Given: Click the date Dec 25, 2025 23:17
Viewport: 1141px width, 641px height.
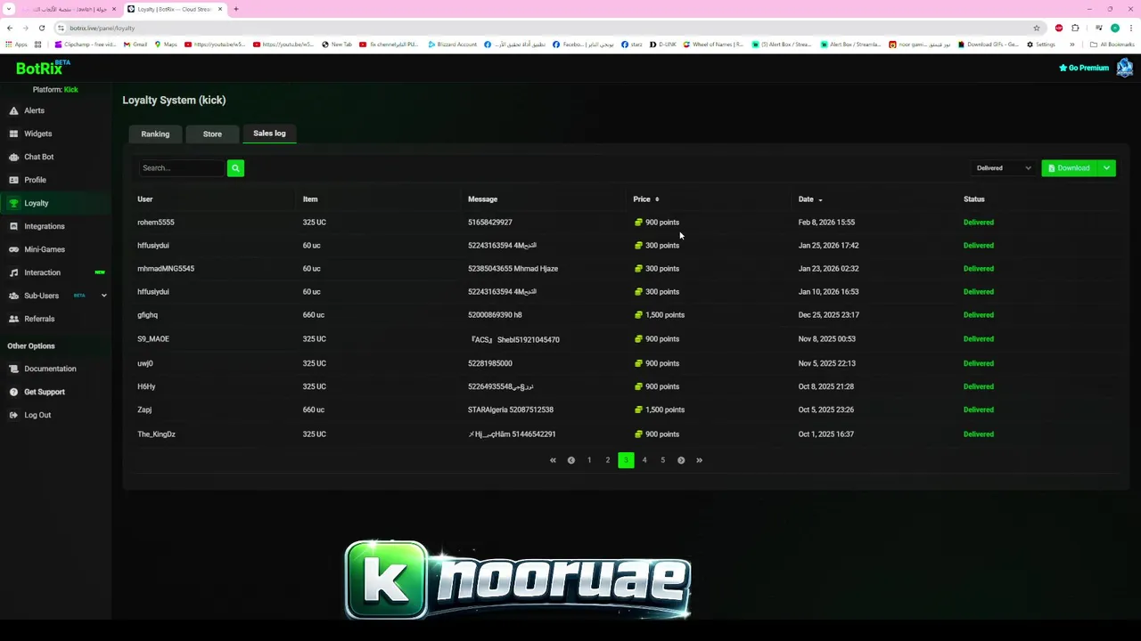Looking at the screenshot, I should pos(829,315).
